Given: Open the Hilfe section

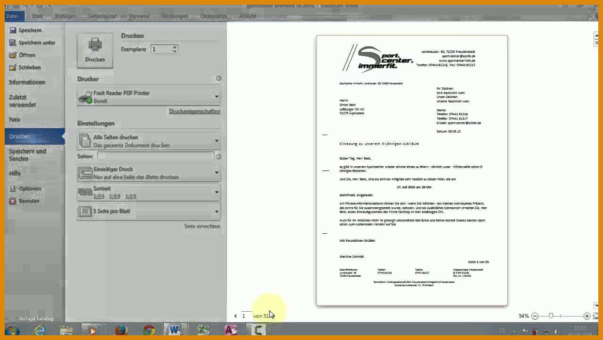Looking at the screenshot, I should (15, 173).
